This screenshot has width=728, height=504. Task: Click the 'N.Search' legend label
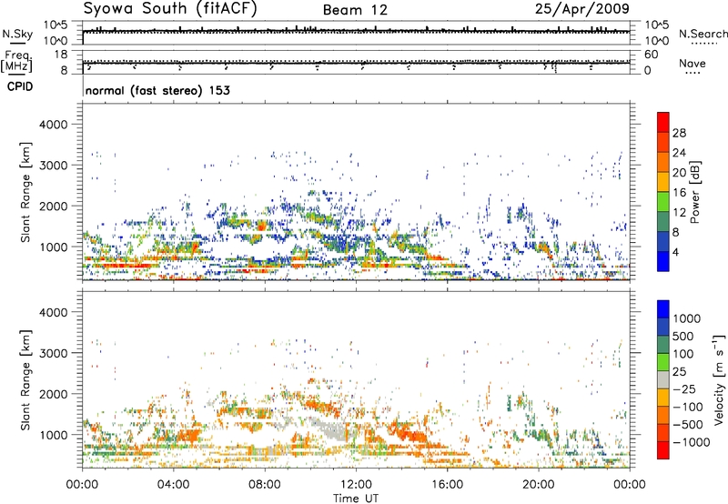click(x=703, y=34)
